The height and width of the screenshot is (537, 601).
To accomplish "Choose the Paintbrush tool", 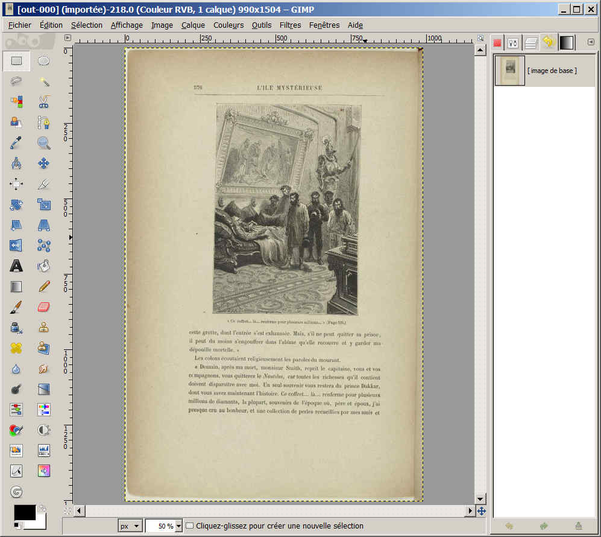I will pos(16,307).
